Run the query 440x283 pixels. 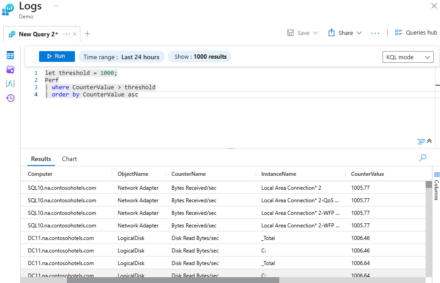pyautogui.click(x=57, y=57)
